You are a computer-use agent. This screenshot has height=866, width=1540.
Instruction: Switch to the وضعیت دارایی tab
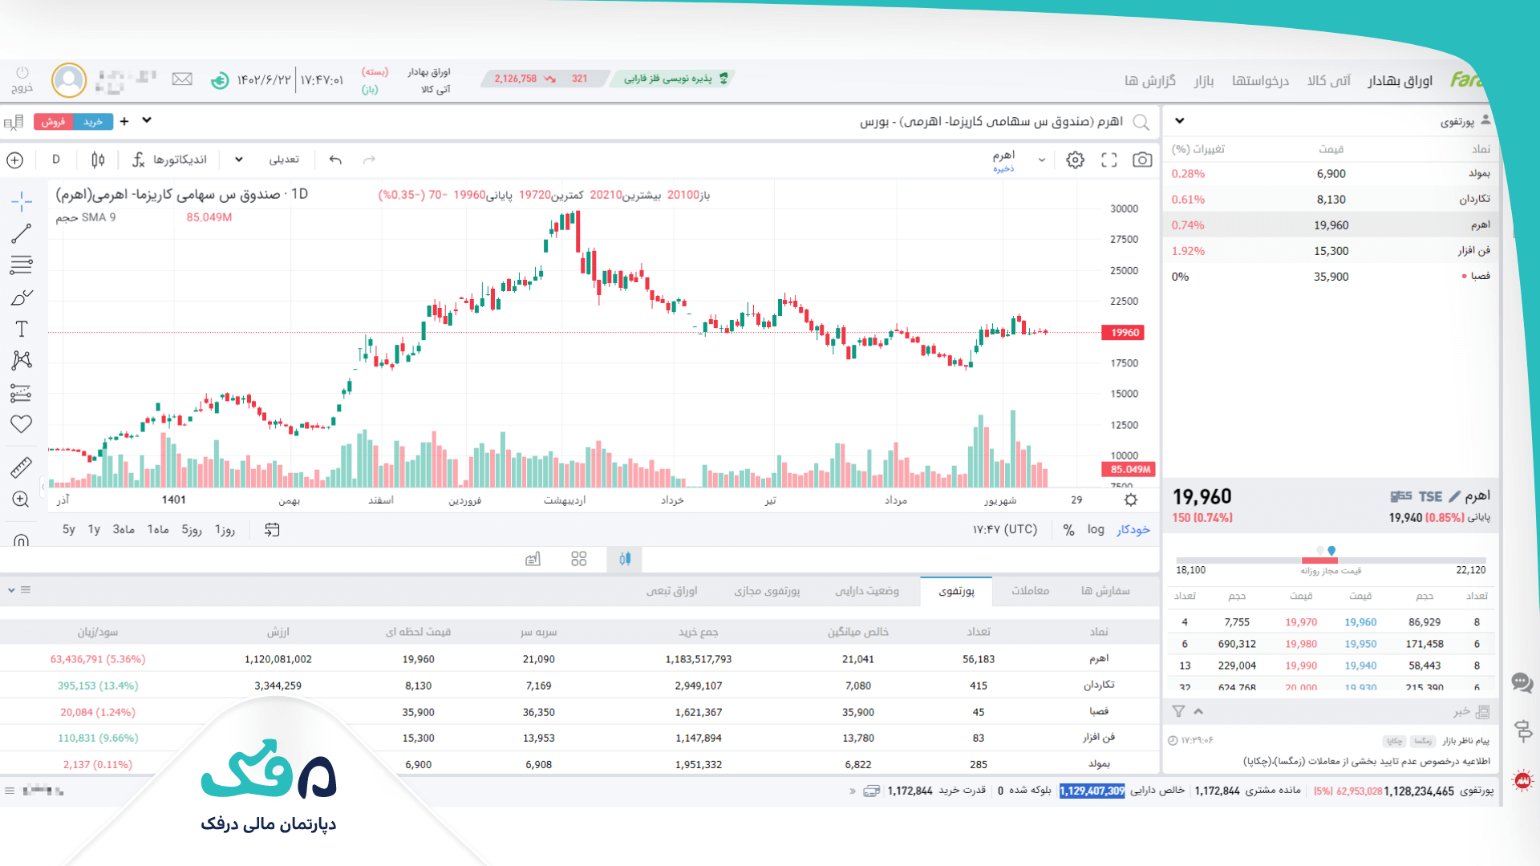867,591
